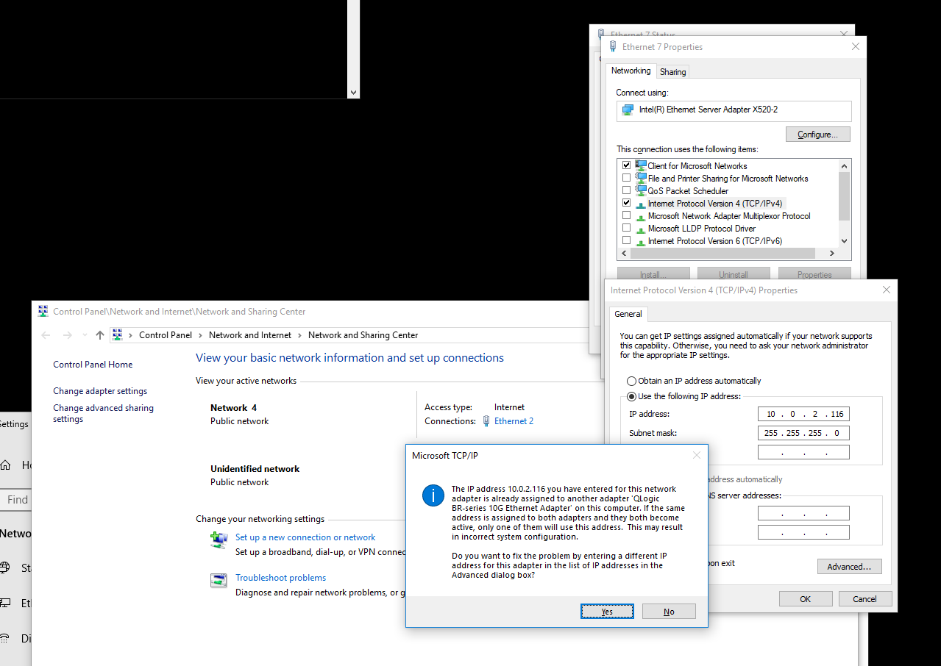The width and height of the screenshot is (941, 666).
Task: Toggle Internet Protocol Version 4 checkbox
Action: [627, 203]
